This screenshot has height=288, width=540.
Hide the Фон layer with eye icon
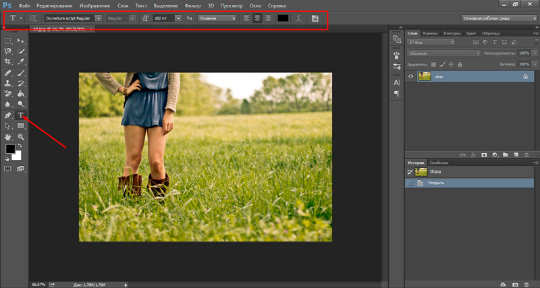(410, 77)
